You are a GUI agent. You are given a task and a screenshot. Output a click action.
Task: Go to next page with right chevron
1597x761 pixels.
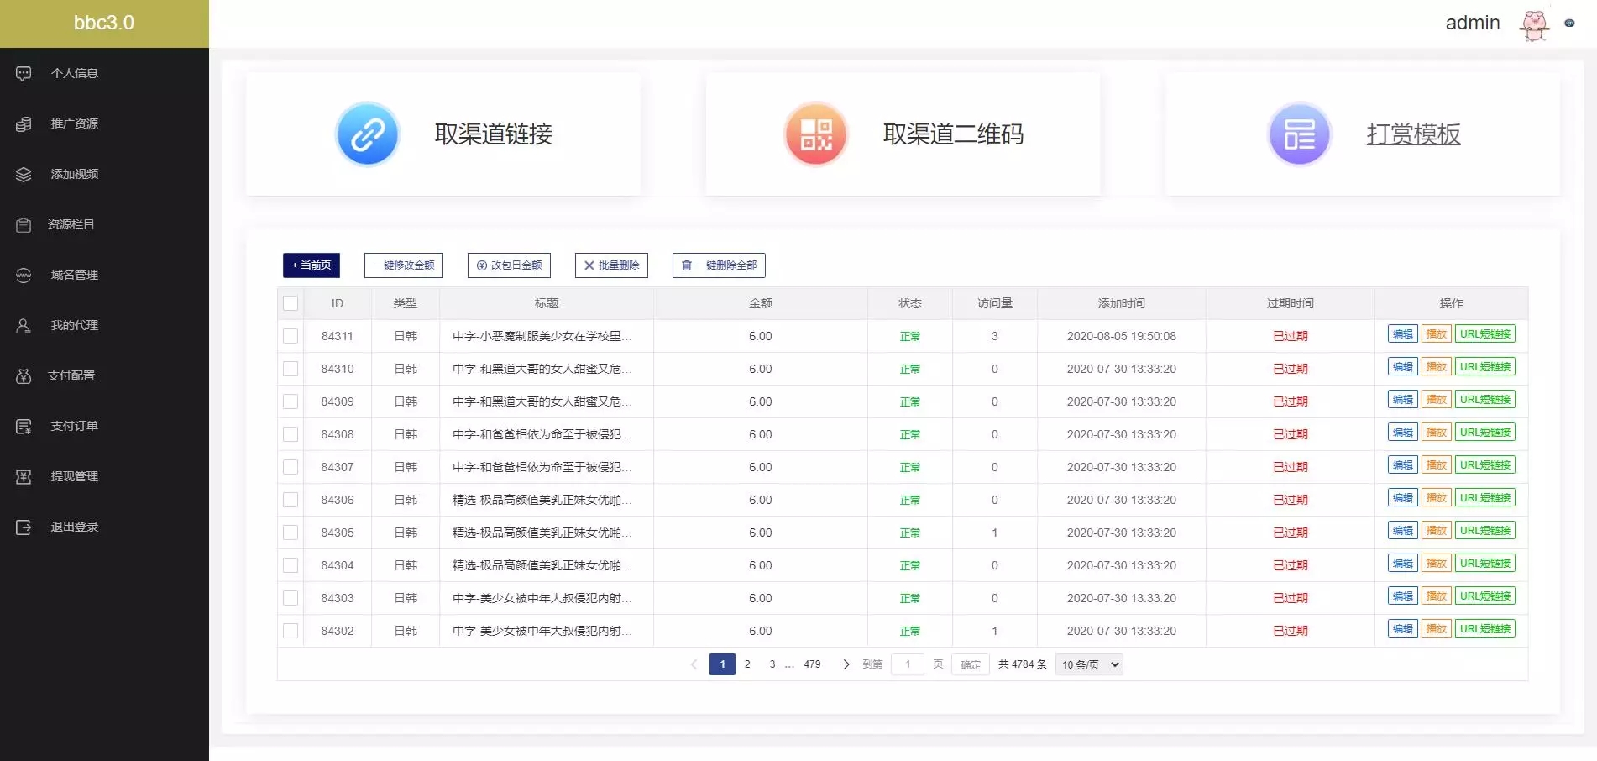pyautogui.click(x=846, y=664)
